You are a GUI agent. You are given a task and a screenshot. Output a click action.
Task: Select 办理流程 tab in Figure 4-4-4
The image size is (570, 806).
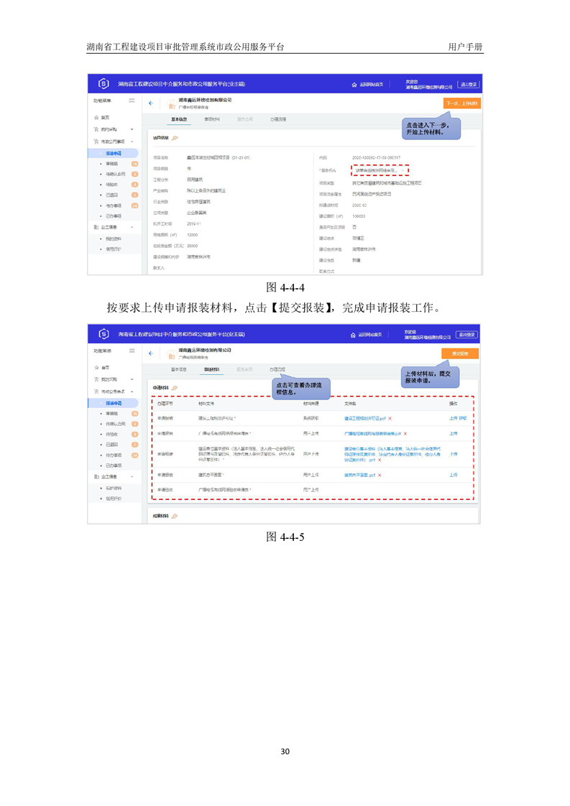278,119
